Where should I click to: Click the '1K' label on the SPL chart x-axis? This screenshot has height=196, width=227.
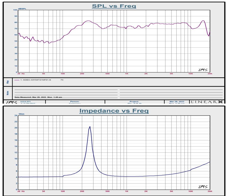coord(127,74)
